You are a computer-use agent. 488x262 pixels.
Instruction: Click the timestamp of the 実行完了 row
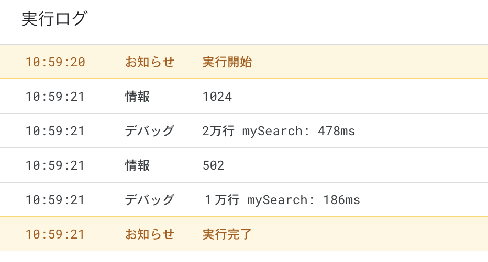click(x=55, y=234)
